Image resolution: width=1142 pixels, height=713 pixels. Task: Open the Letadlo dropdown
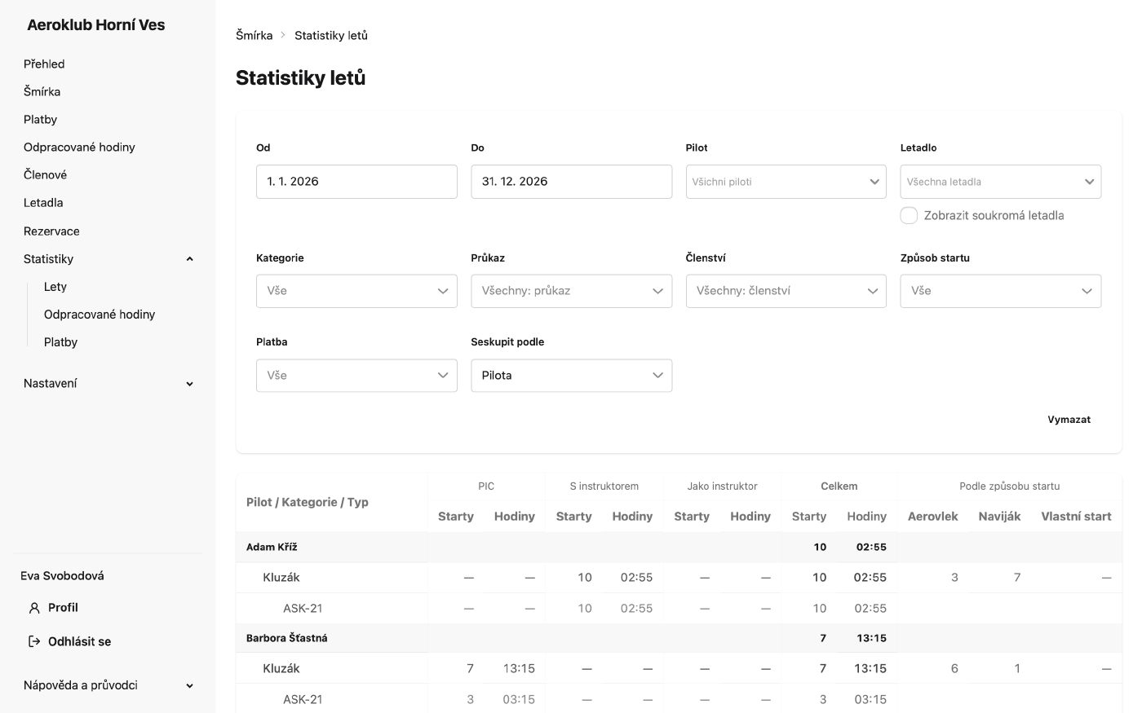click(1000, 182)
